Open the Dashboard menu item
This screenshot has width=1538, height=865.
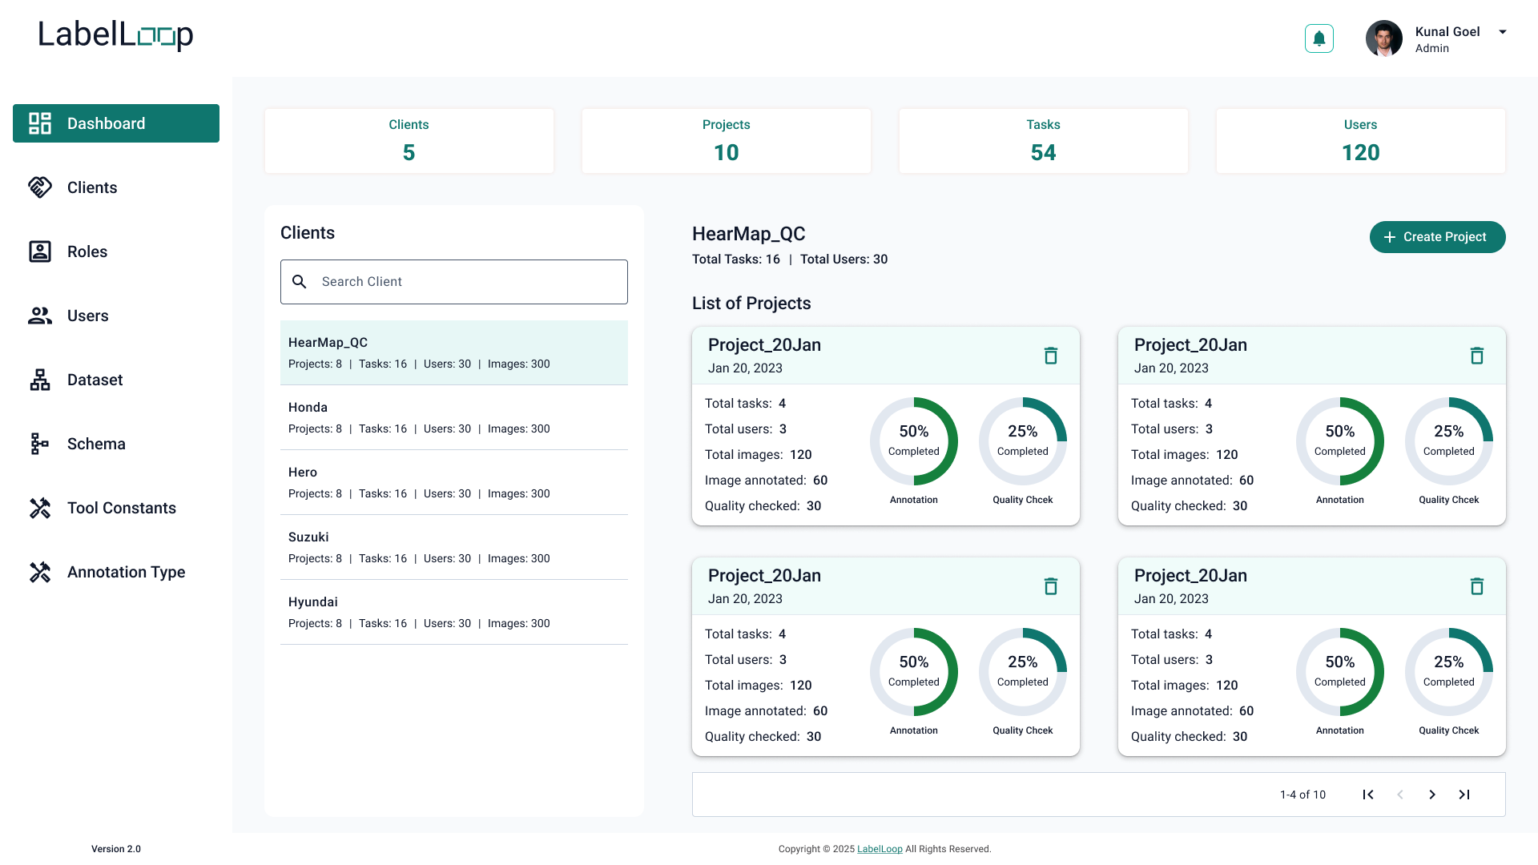coord(116,123)
